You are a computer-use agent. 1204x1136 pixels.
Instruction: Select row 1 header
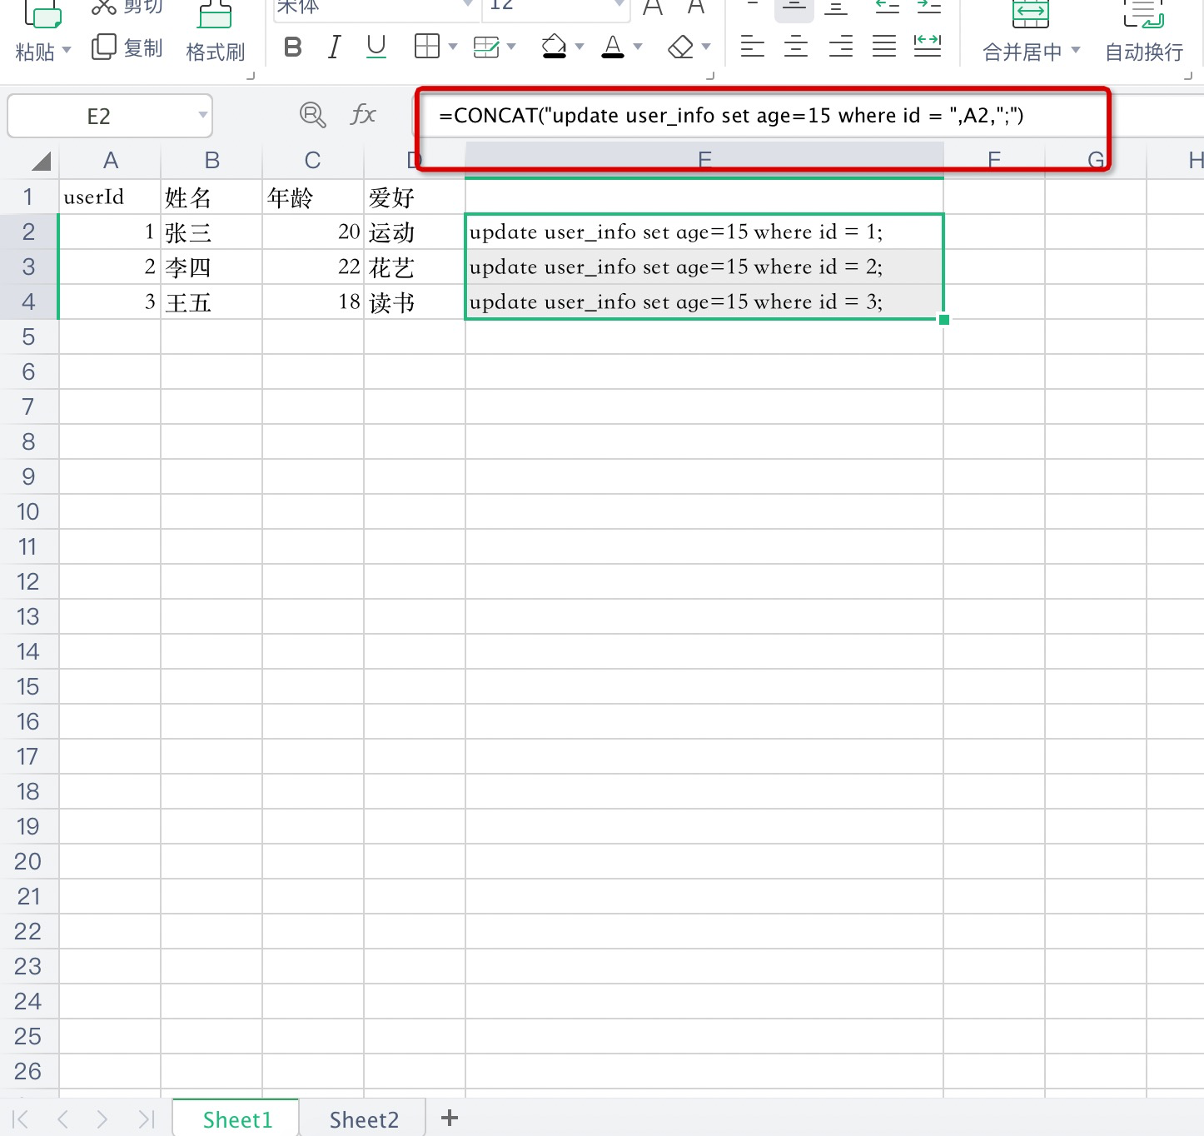coord(28,197)
